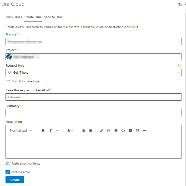Insert a block quote
This screenshot has width=186, height=186.
click(x=137, y=131)
